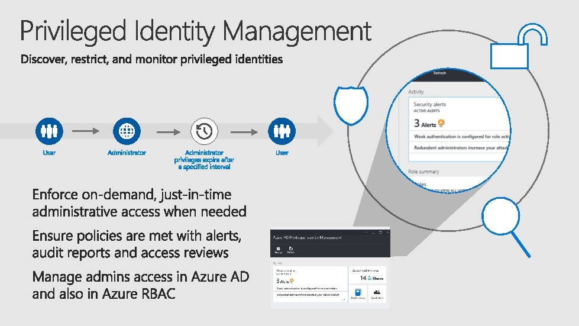Viewport: 579px width, 326px height.
Task: Click the '14 Users' count in small window
Action: pos(372,278)
